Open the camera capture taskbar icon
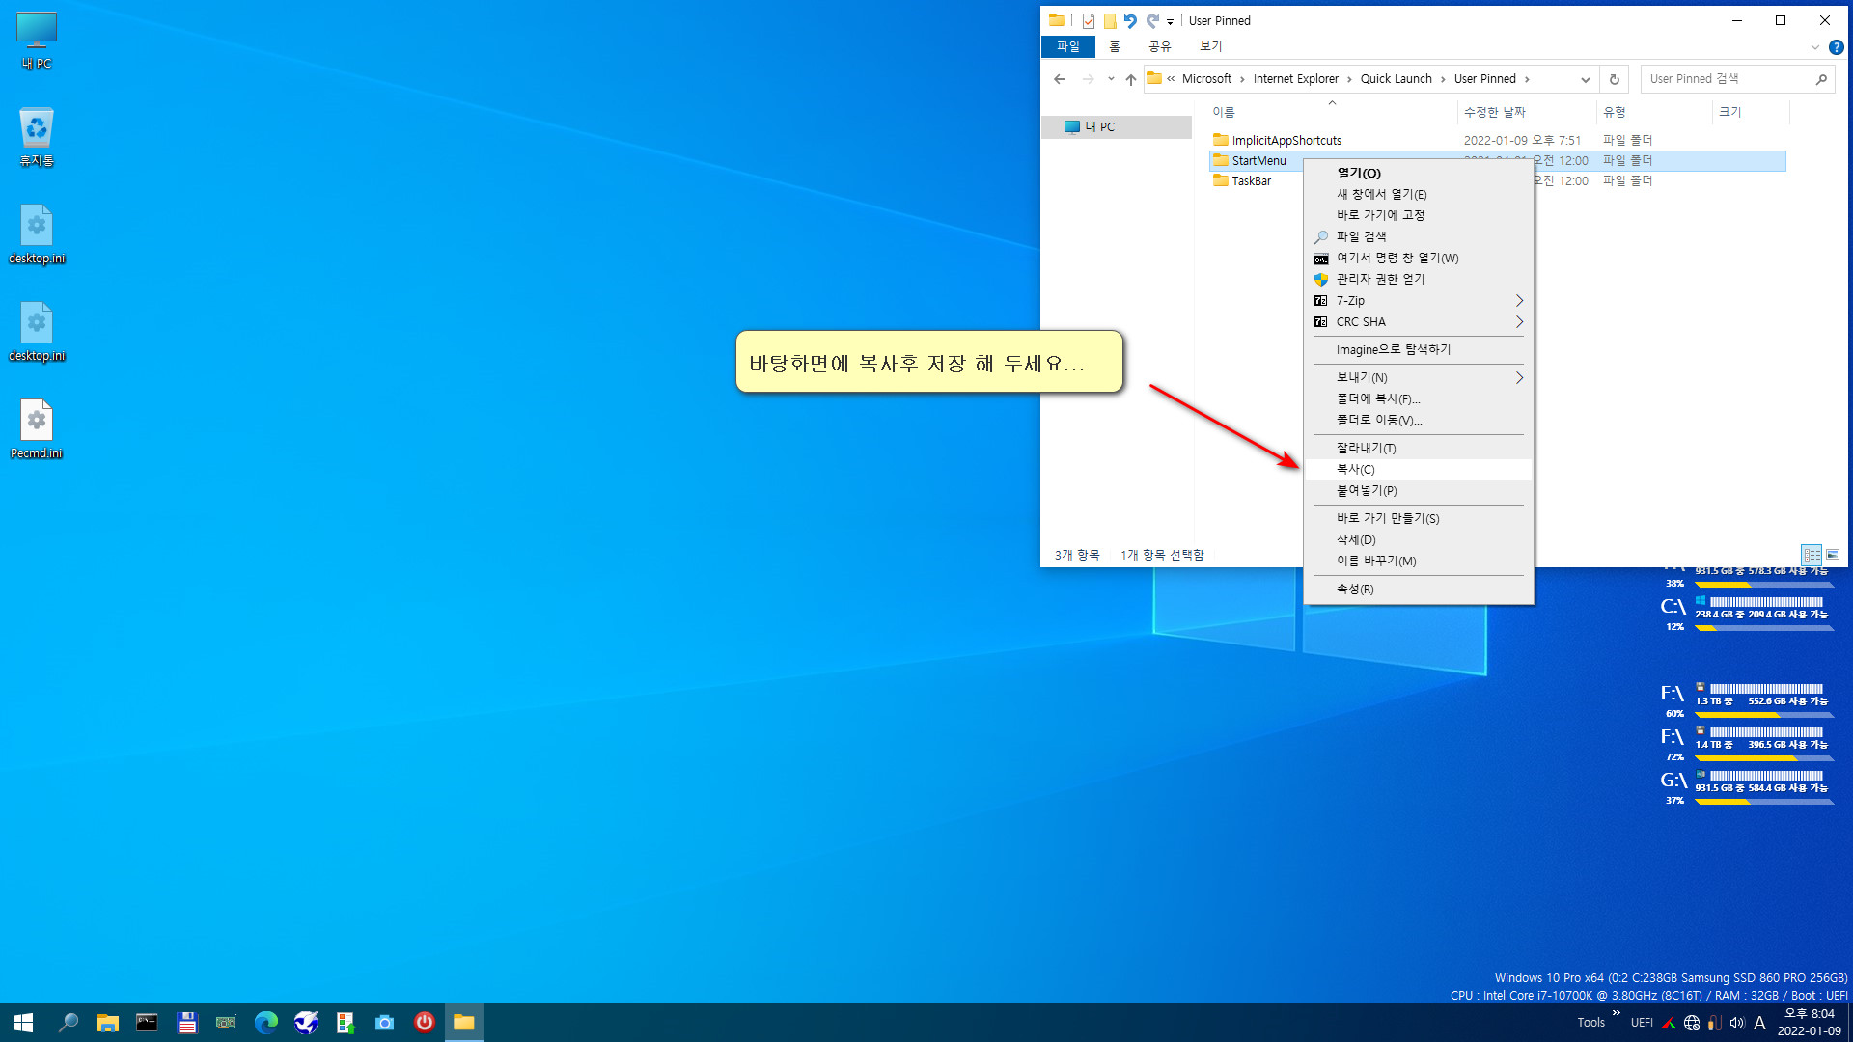Screen dimensions: 1853x1042 (x=384, y=1023)
